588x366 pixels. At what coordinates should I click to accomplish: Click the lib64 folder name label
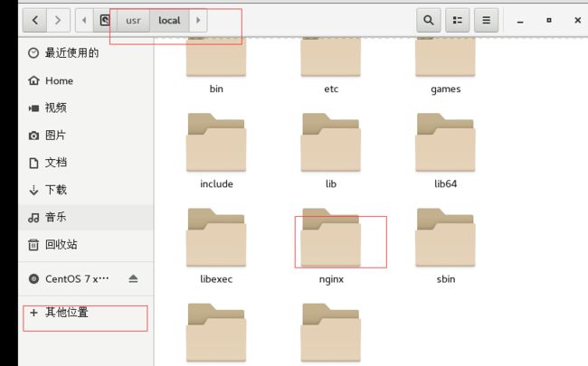445,184
